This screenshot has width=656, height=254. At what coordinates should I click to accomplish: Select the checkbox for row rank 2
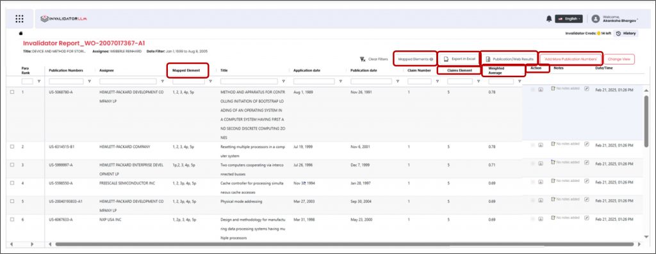tap(12, 147)
